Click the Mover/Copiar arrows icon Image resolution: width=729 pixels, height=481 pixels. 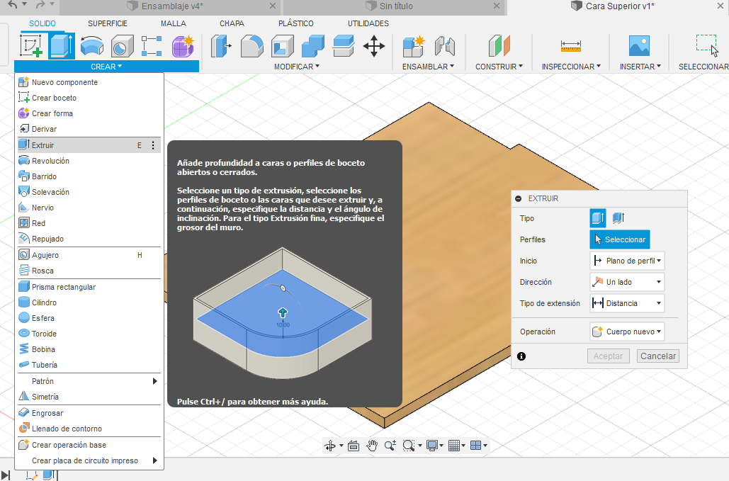pos(373,46)
